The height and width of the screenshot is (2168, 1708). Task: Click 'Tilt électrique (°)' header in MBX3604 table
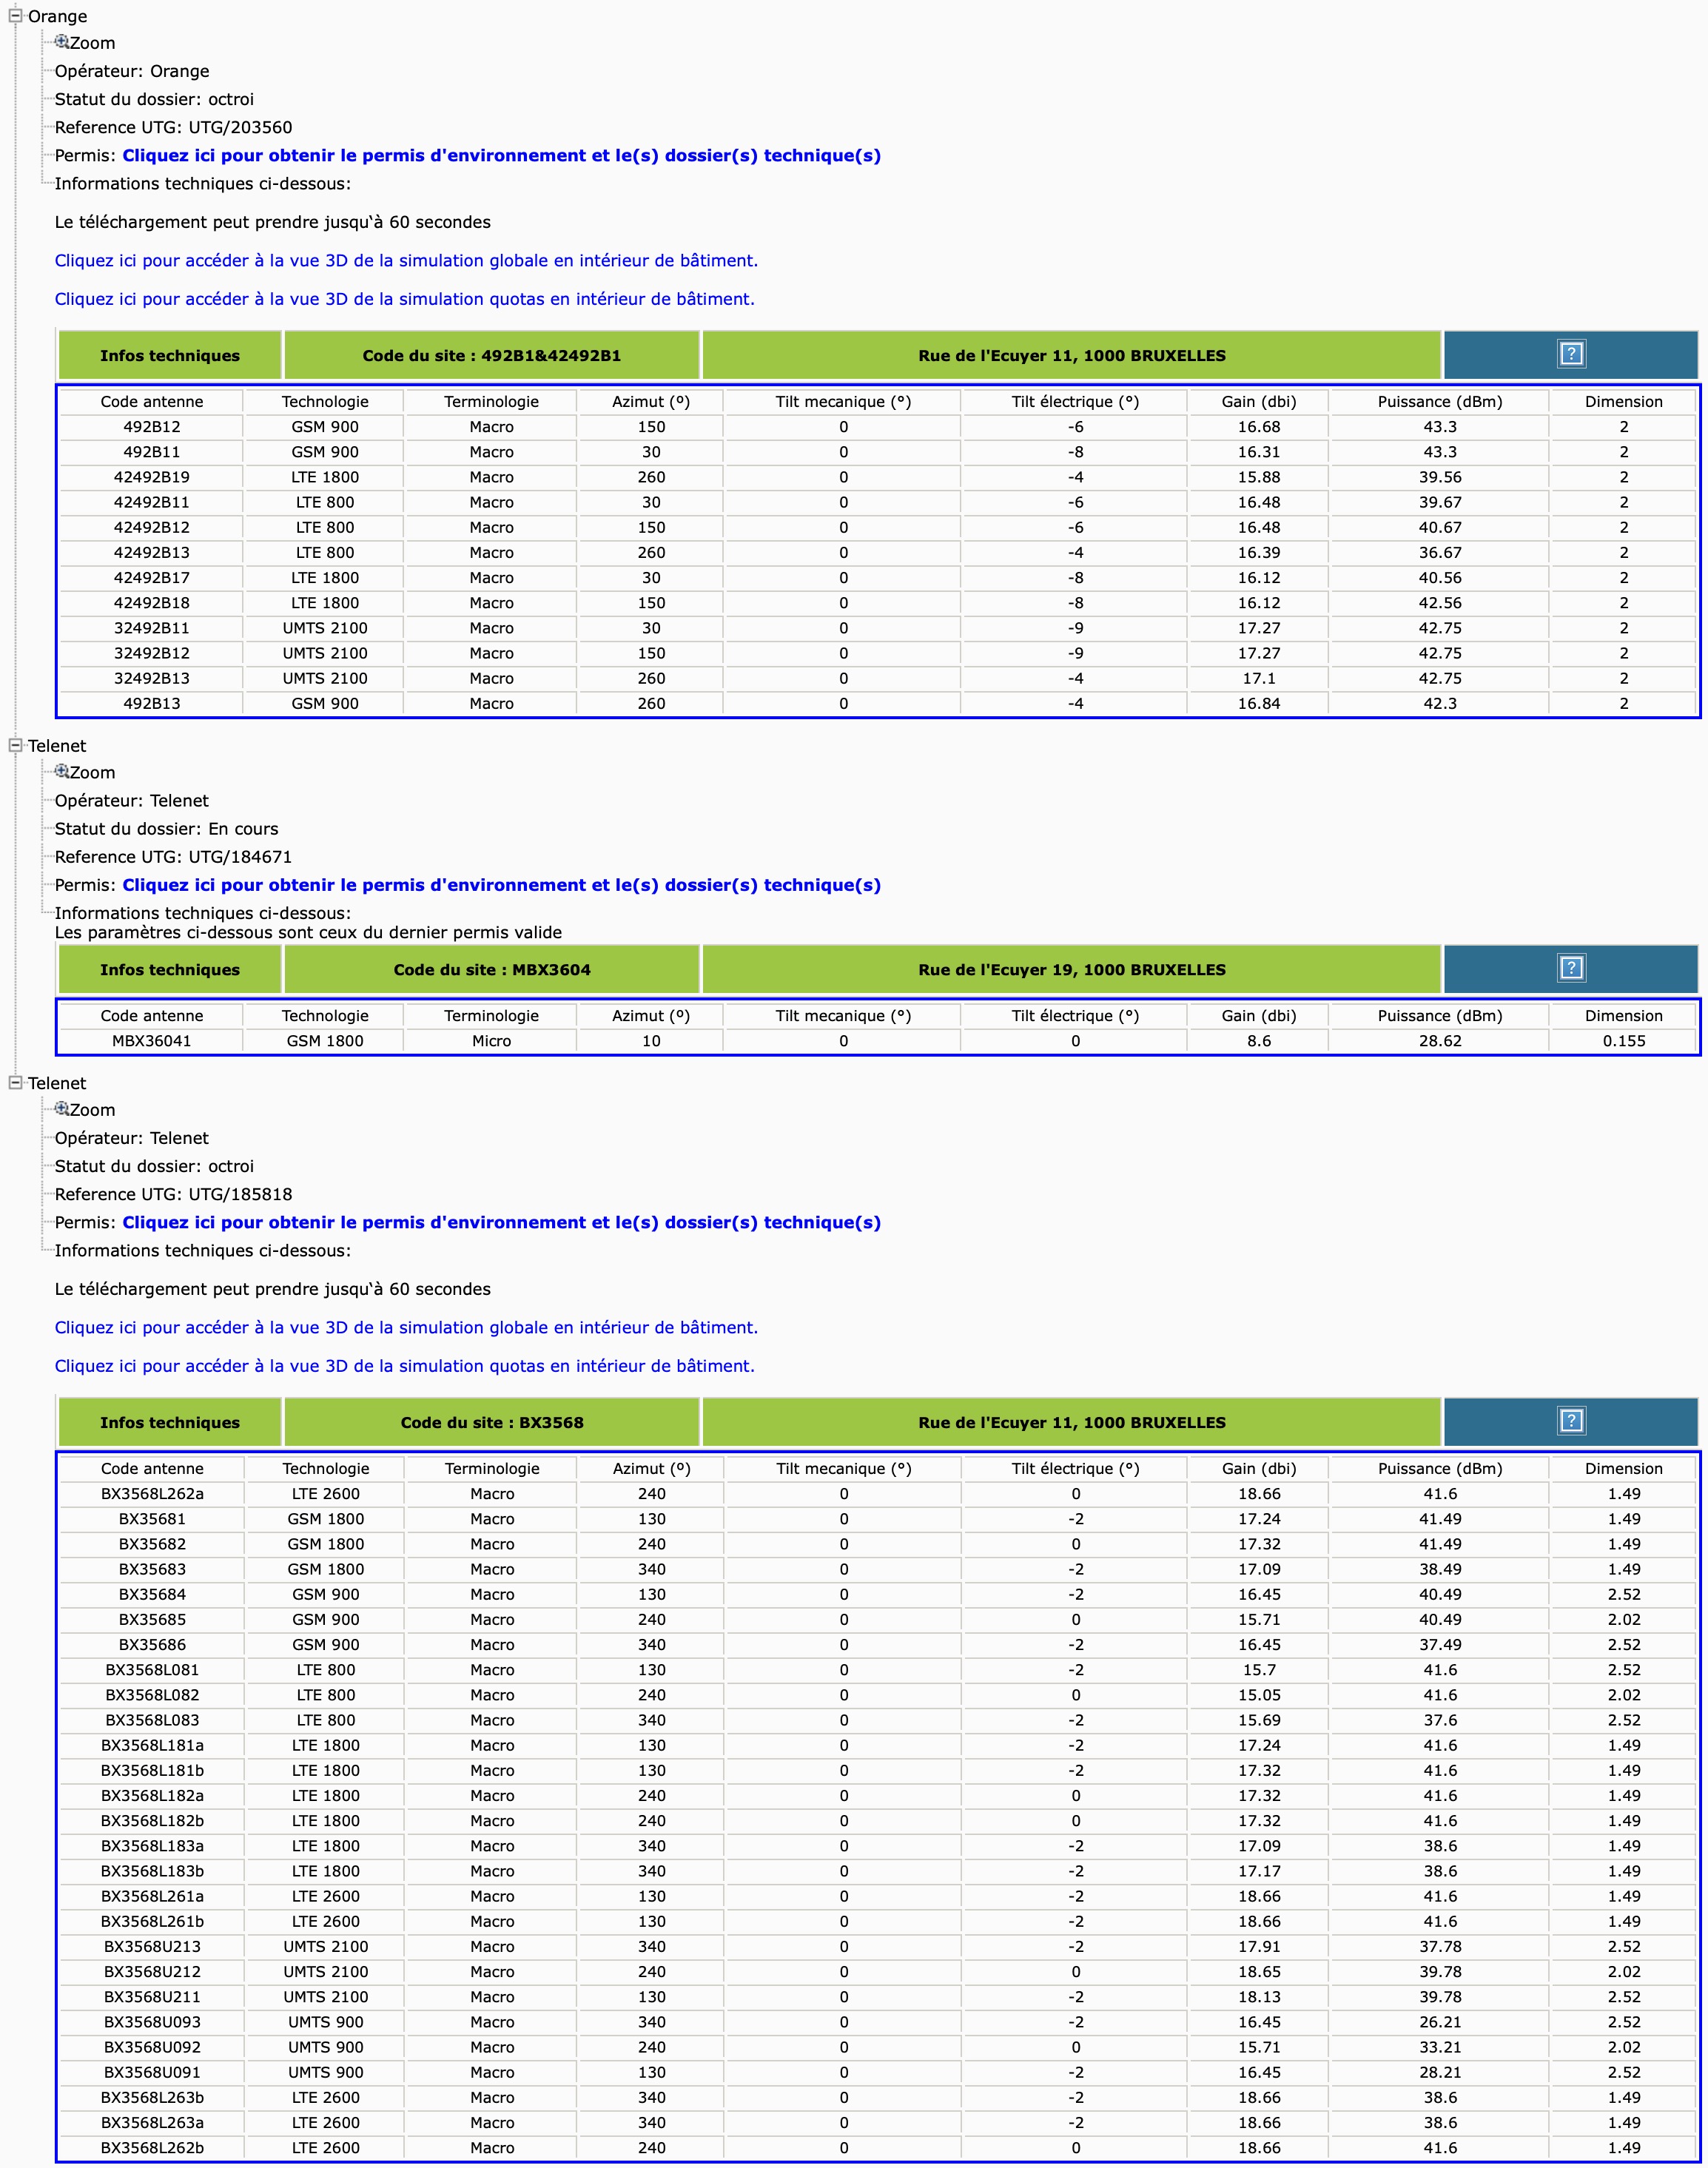tap(1075, 1016)
